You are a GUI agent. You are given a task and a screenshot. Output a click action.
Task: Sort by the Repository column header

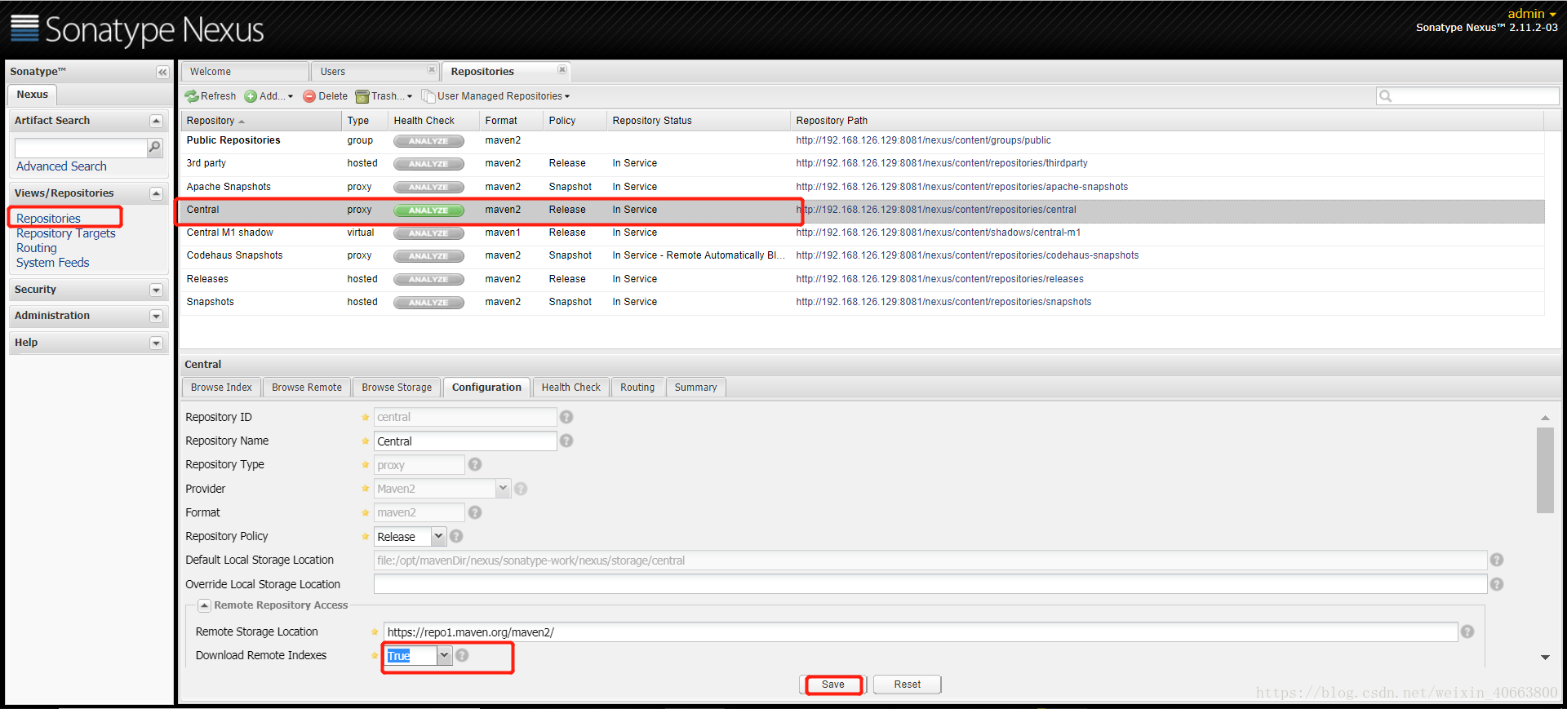pyautogui.click(x=260, y=121)
